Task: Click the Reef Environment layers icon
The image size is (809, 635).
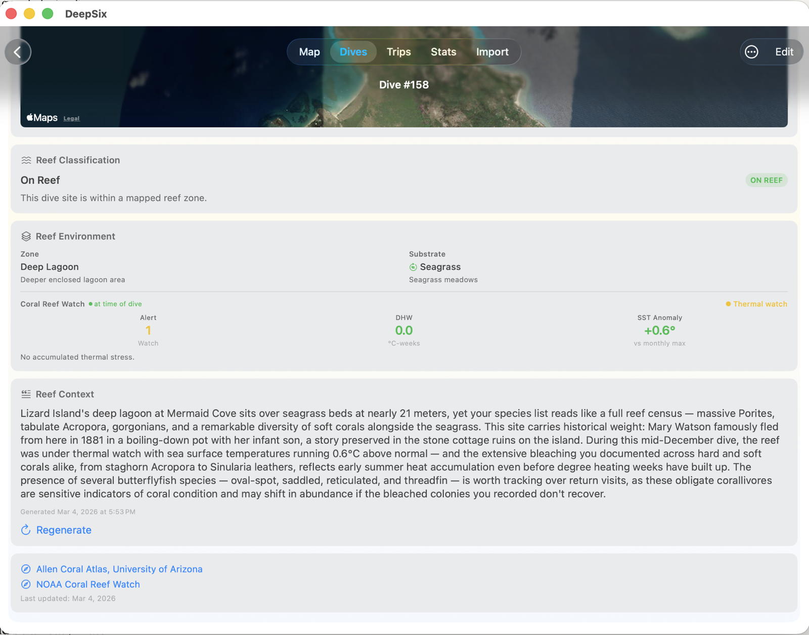Action: click(x=26, y=236)
